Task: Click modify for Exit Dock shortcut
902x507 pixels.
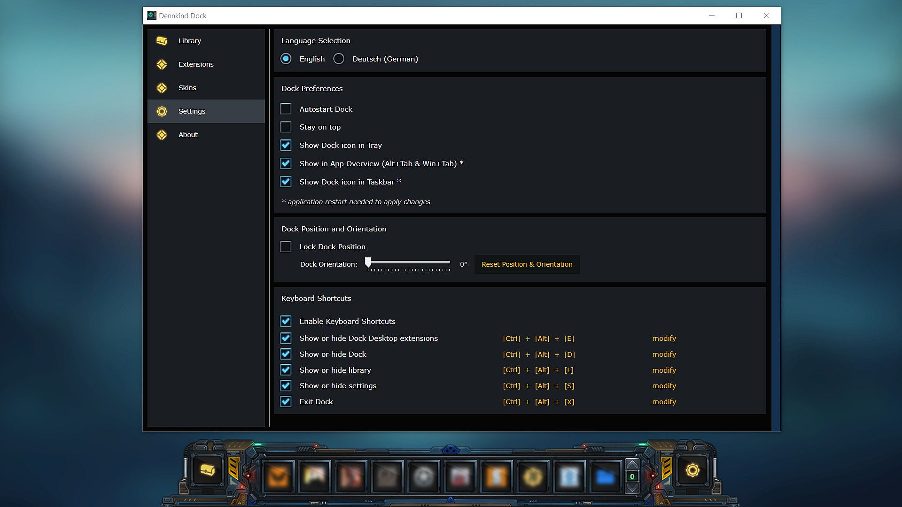Action: tap(664, 402)
